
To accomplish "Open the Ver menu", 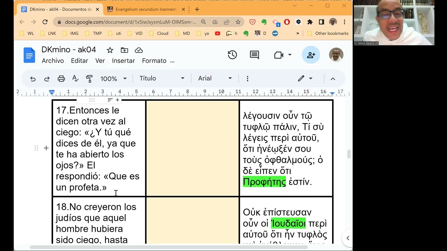I will click(100, 61).
